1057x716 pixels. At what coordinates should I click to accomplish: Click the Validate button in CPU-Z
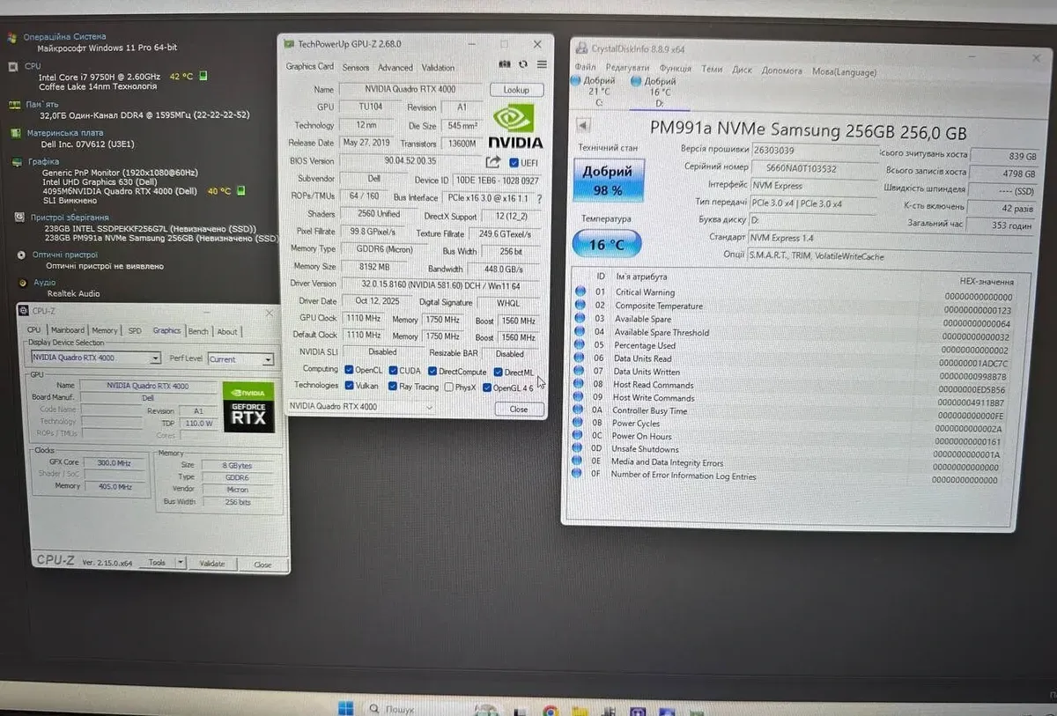(x=212, y=564)
